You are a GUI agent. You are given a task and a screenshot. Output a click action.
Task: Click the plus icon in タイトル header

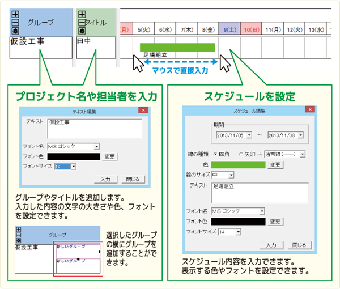click(x=82, y=14)
